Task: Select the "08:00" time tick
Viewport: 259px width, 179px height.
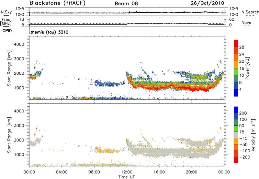Action: 94,172
